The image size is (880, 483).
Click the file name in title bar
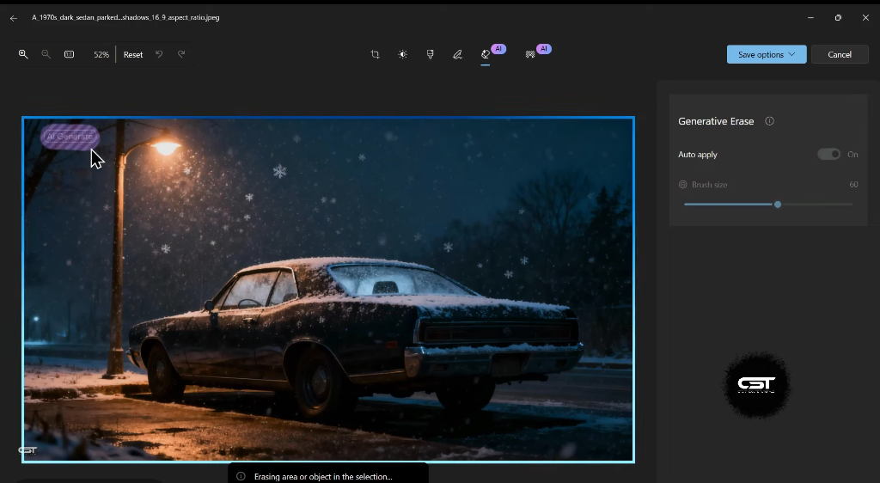pos(125,17)
